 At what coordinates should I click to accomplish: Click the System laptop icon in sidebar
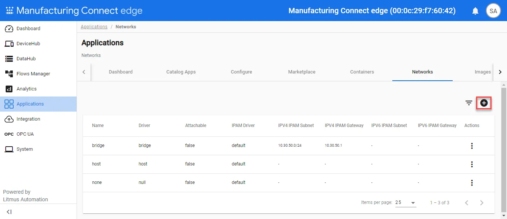point(9,149)
